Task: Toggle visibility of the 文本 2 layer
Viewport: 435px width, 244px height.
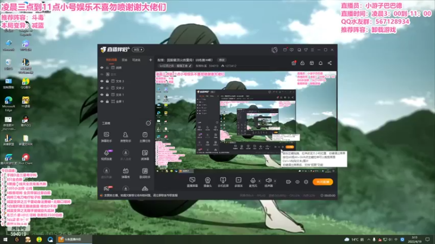Action: 102,88
